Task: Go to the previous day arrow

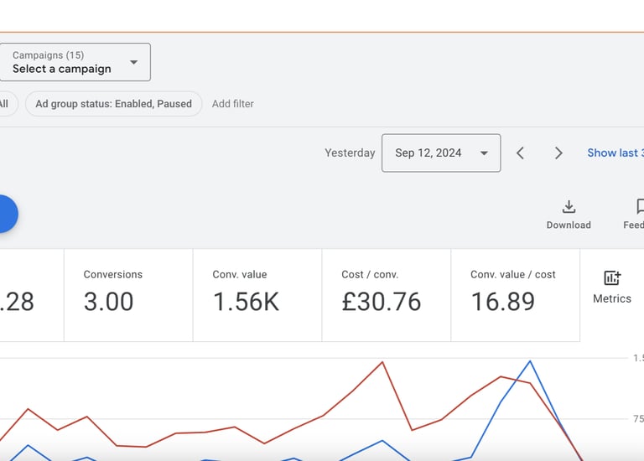Action: [x=520, y=153]
